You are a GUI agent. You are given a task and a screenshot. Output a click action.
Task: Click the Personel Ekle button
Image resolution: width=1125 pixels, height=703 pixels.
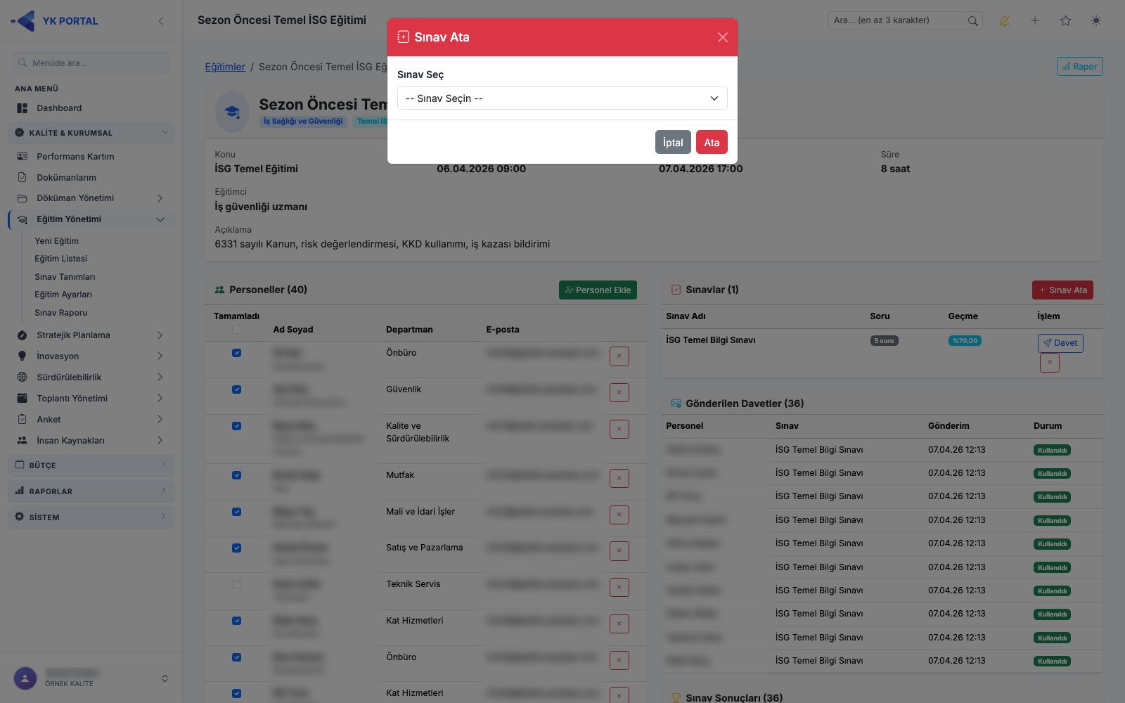pyautogui.click(x=598, y=290)
